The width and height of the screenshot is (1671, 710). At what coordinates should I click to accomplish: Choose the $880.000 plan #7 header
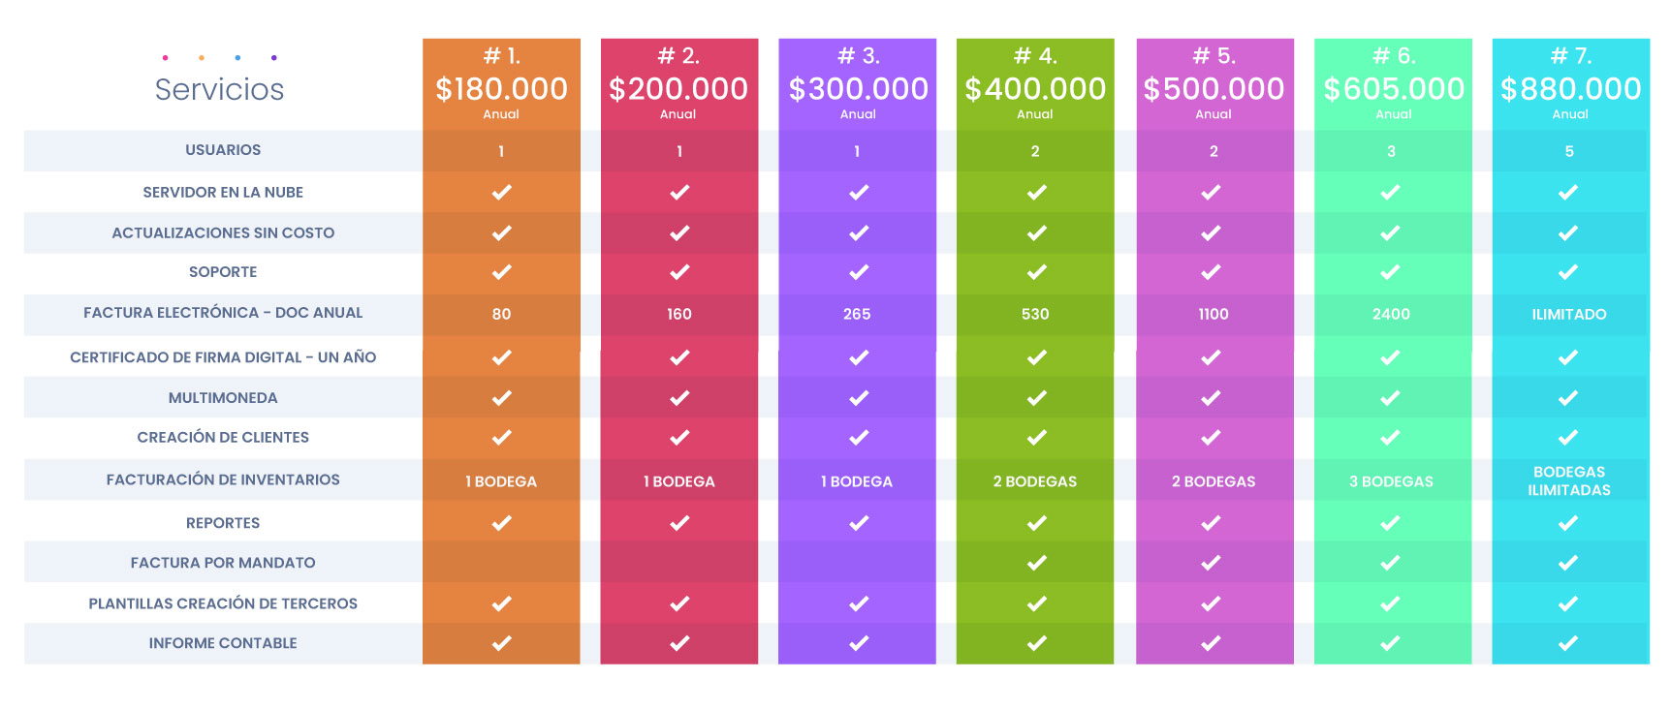tap(1570, 84)
